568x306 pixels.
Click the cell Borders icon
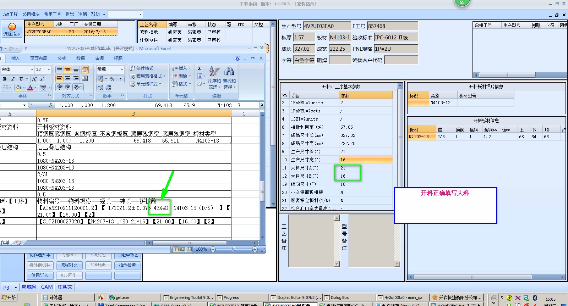[5, 87]
